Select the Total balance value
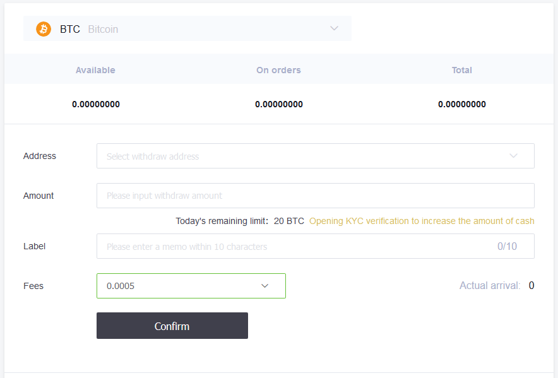The image size is (558, 378). (x=462, y=104)
